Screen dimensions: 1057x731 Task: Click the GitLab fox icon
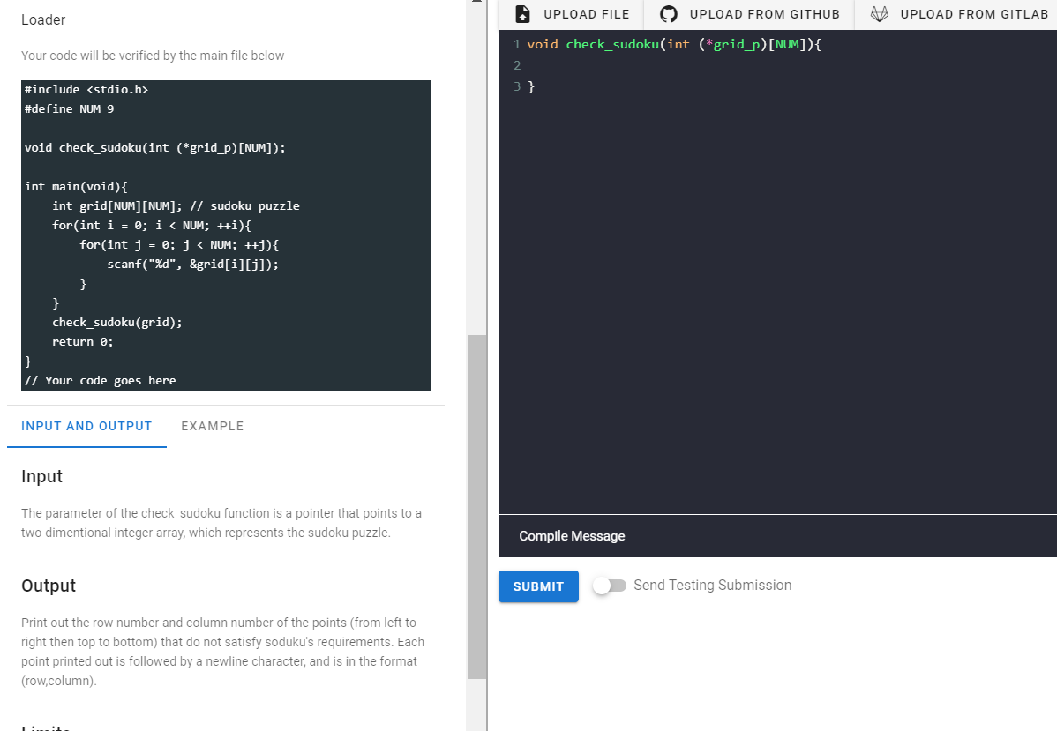pyautogui.click(x=879, y=14)
